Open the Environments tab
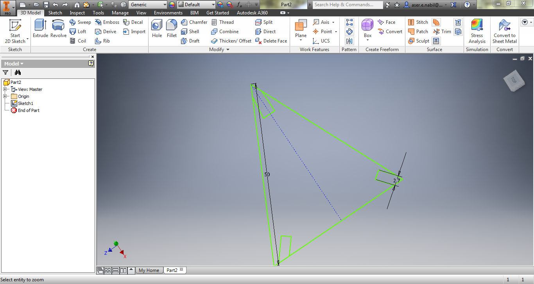Image resolution: width=534 pixels, height=284 pixels. pos(168,13)
